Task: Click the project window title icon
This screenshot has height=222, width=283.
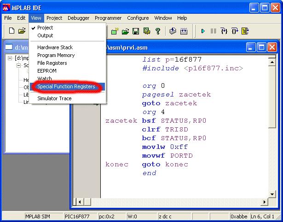Action: [x=9, y=47]
